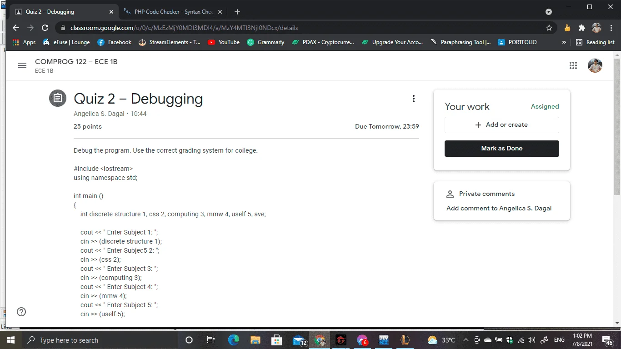
Task: Open the Mail app with 12 badge
Action: click(299, 340)
